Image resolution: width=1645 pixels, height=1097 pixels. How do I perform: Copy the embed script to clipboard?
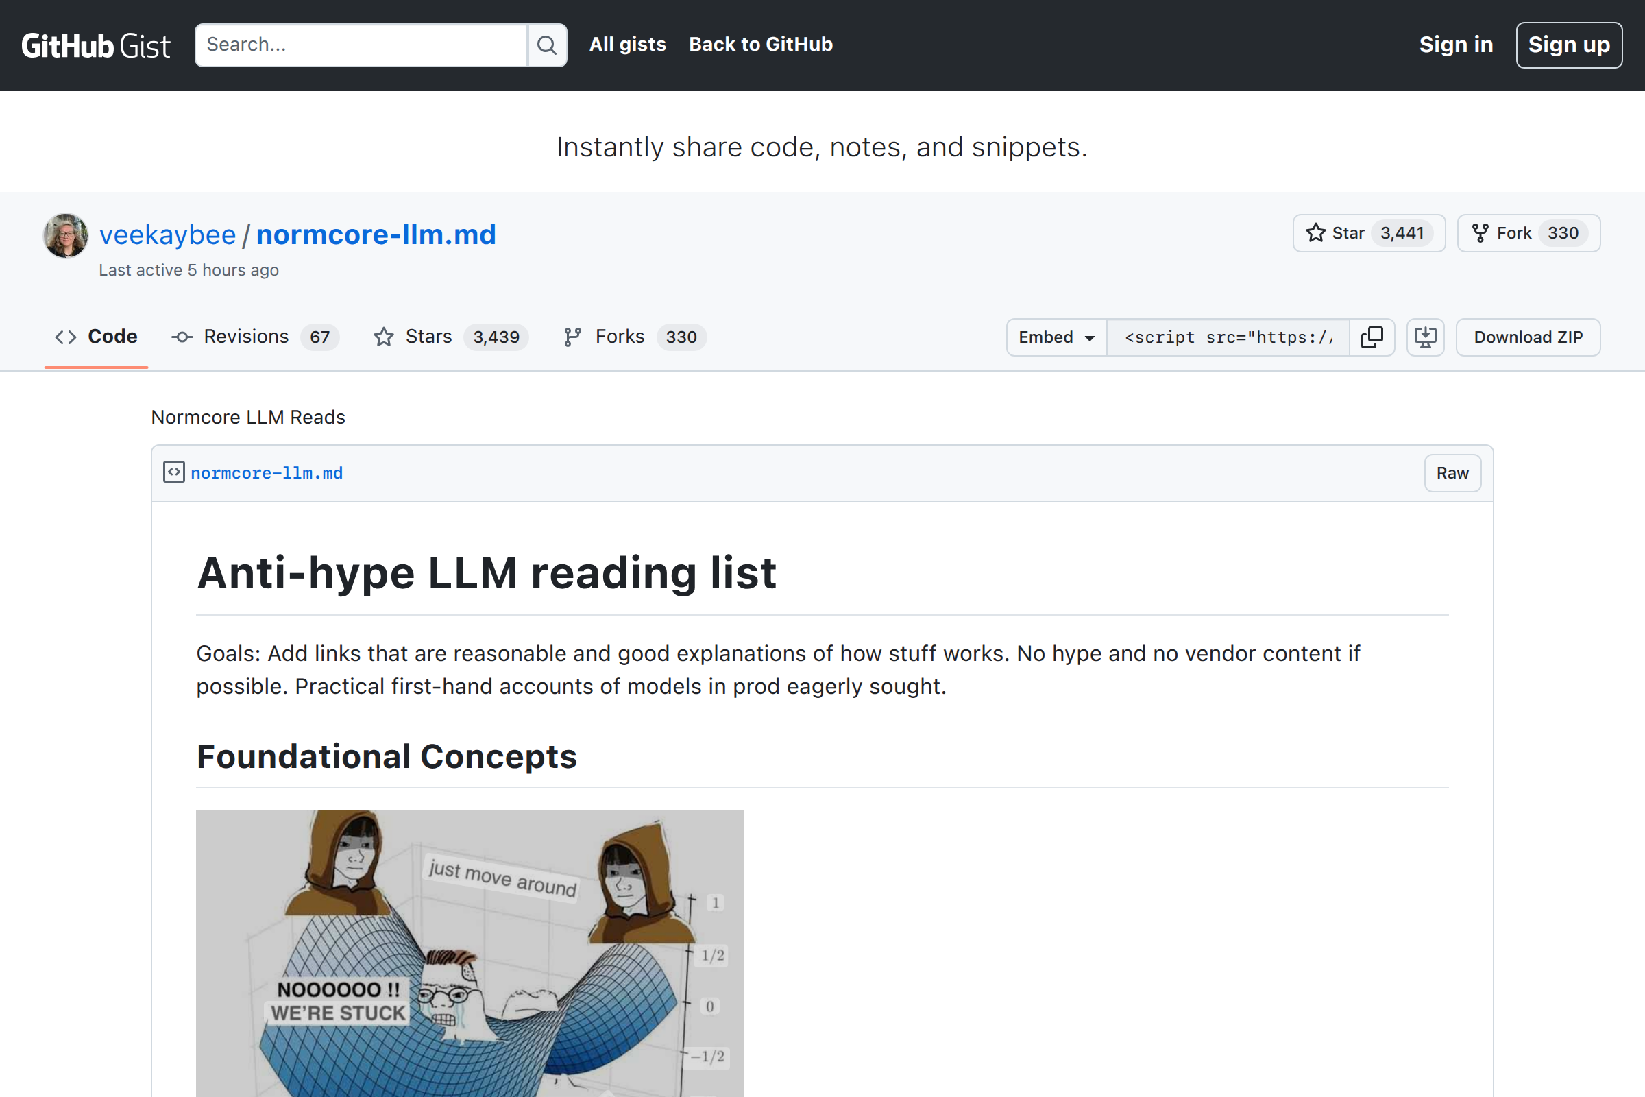pos(1372,337)
